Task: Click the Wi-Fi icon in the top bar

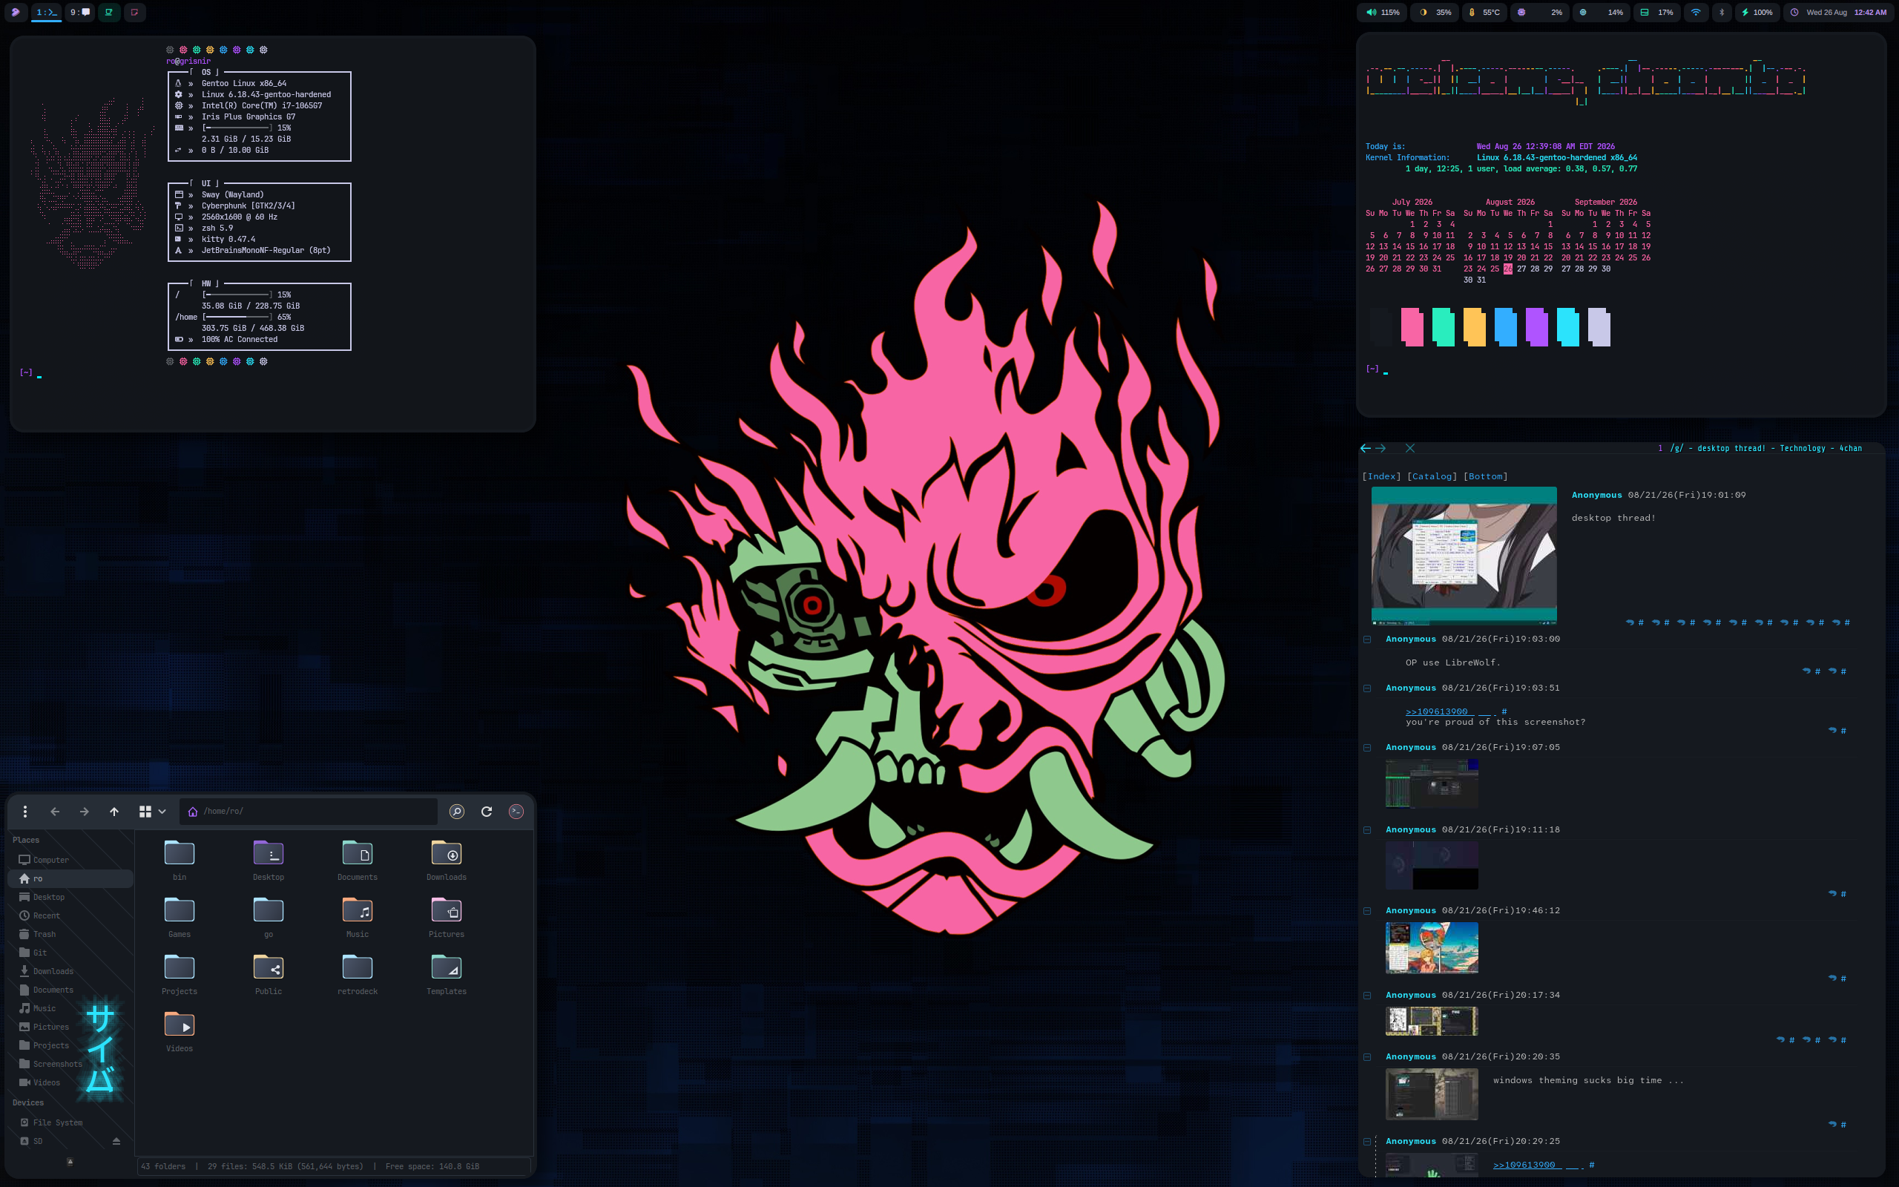Action: 1696,13
